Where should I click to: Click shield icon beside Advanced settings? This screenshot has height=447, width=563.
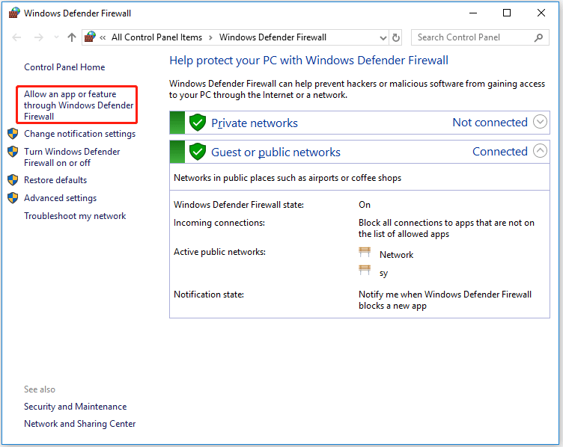(13, 198)
